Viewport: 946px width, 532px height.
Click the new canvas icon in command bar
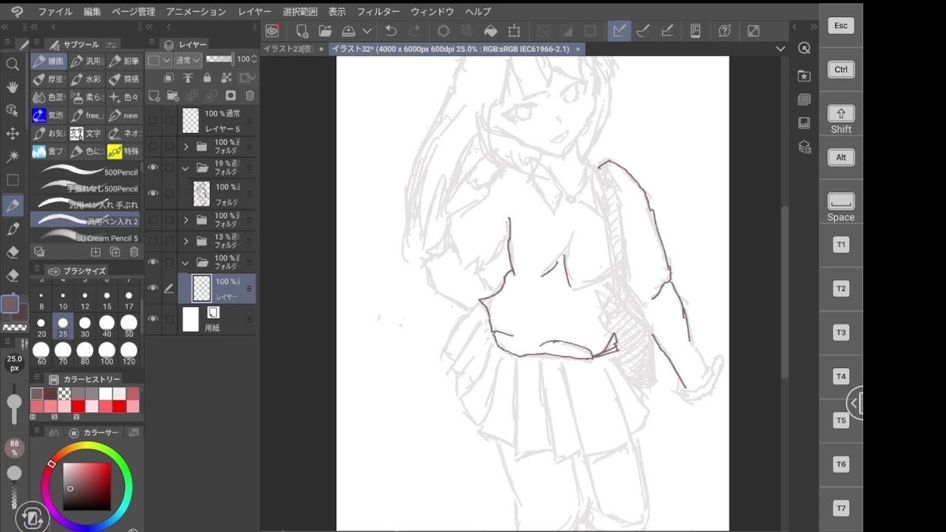point(302,31)
